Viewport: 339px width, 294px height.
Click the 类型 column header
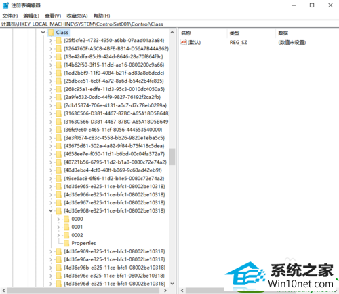point(235,33)
